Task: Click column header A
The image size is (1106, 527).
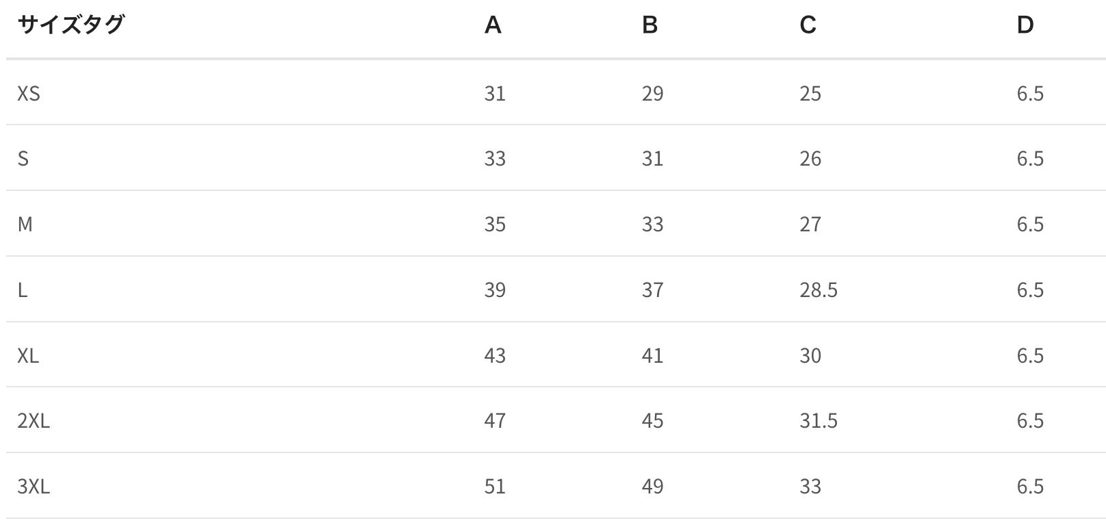Action: [493, 25]
